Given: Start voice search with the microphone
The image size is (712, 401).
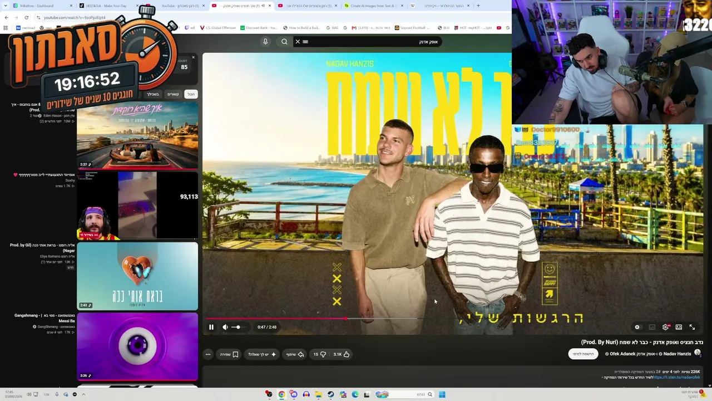Looking at the screenshot, I should [265, 42].
